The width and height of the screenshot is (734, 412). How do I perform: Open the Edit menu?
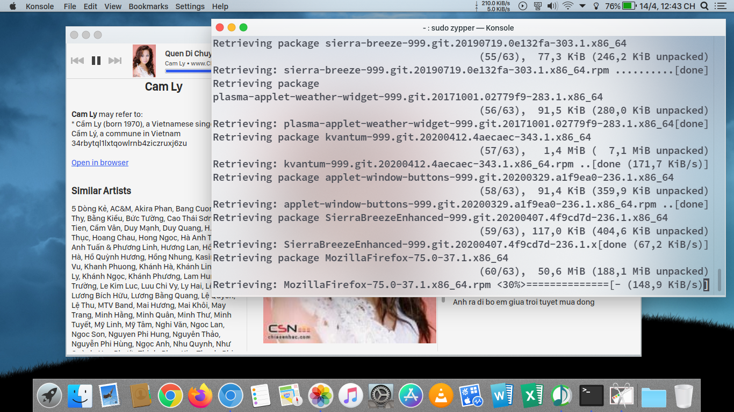click(90, 6)
